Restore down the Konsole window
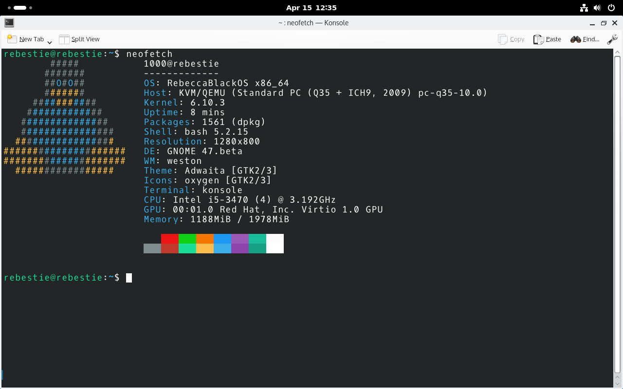This screenshot has width=623, height=389. [x=604, y=23]
